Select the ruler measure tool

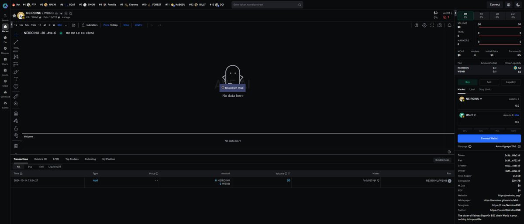(16, 96)
